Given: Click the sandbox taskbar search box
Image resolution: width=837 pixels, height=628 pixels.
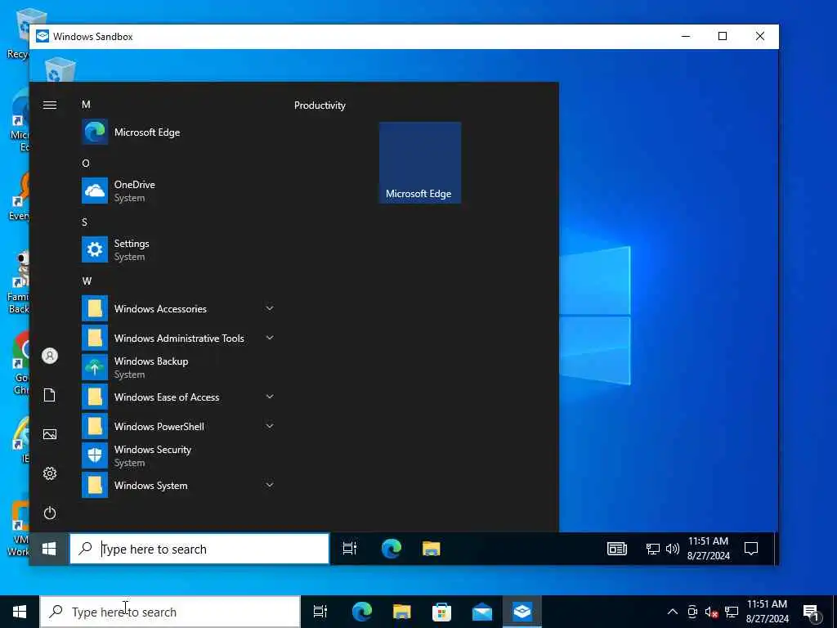Looking at the screenshot, I should pyautogui.click(x=199, y=549).
